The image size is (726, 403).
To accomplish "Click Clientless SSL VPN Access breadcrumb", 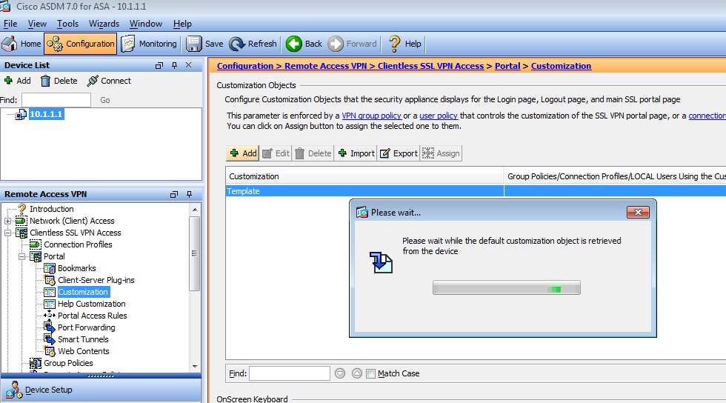I will pyautogui.click(x=430, y=66).
